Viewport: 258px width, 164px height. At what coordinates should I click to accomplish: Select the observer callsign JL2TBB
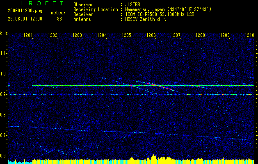click(132, 5)
